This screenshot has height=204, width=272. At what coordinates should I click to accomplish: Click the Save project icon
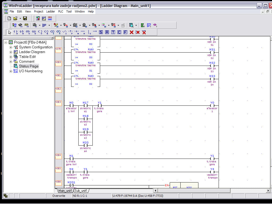(25, 18)
